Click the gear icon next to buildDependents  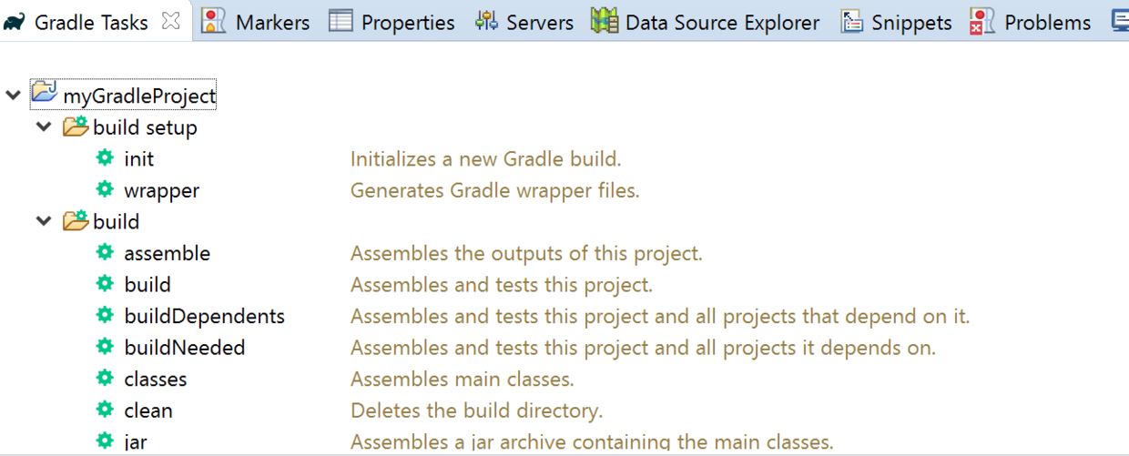coord(105,316)
